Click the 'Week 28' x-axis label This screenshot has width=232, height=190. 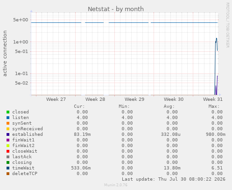pos(95,99)
